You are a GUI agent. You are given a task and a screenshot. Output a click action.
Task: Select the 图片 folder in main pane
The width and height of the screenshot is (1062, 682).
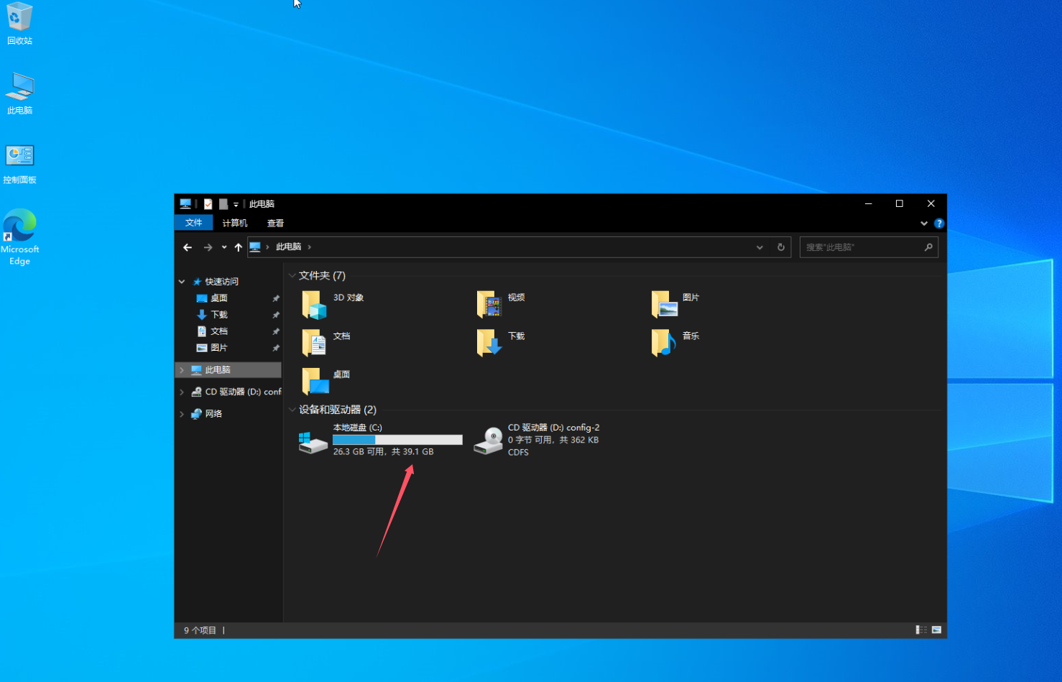click(664, 305)
